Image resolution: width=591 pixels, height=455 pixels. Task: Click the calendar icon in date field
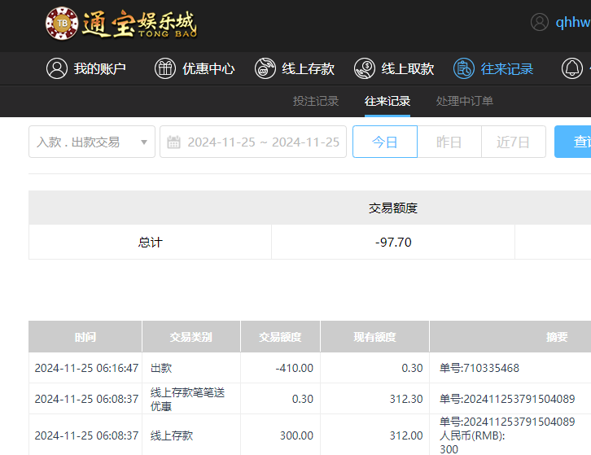point(173,142)
